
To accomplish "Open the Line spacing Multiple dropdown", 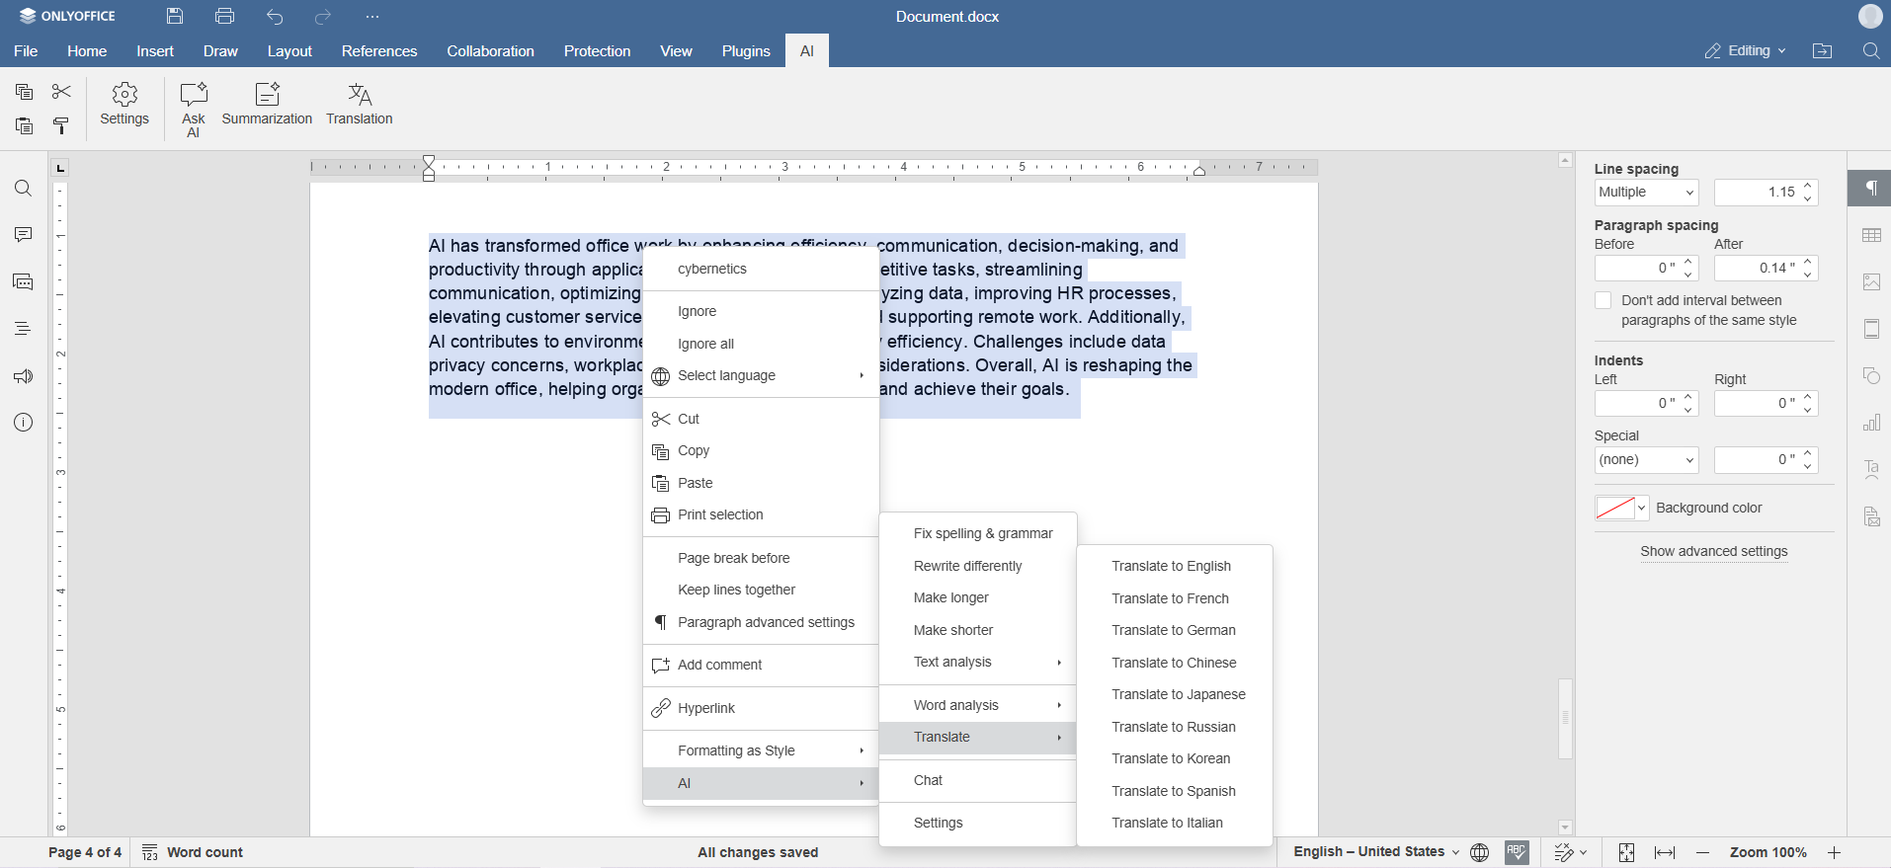I will coord(1646,193).
